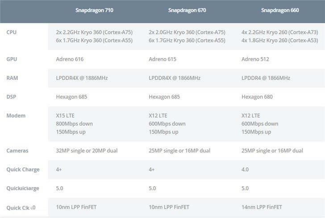Select the CPU row label
Screen dimensions: 325x218
pyautogui.click(x=12, y=32)
